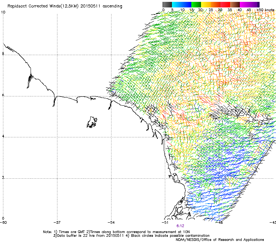276x242 pixels.
Task: Click the brown 35-40 knots color bar segment
Action: tap(235, 4)
